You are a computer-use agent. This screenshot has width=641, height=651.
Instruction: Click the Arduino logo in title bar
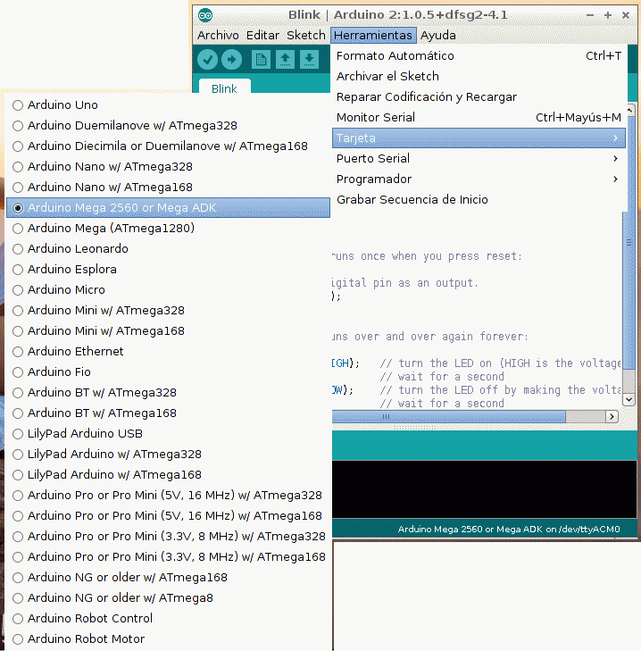click(205, 15)
